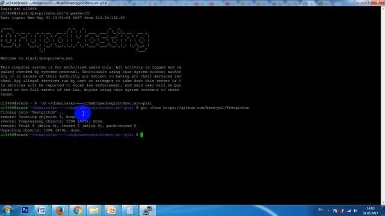
Task: Click the PuTTY window title bar text
Action: pos(57,3)
